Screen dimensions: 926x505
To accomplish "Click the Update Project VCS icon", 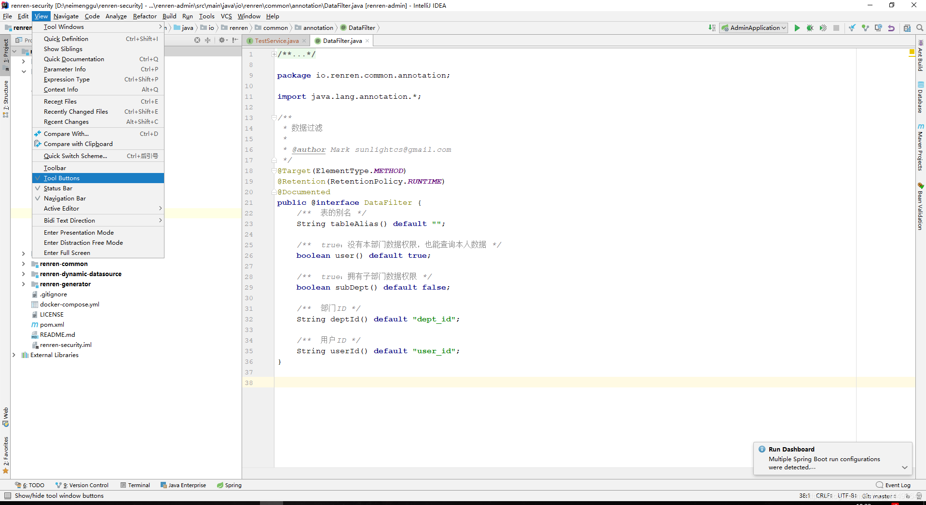I will [852, 28].
